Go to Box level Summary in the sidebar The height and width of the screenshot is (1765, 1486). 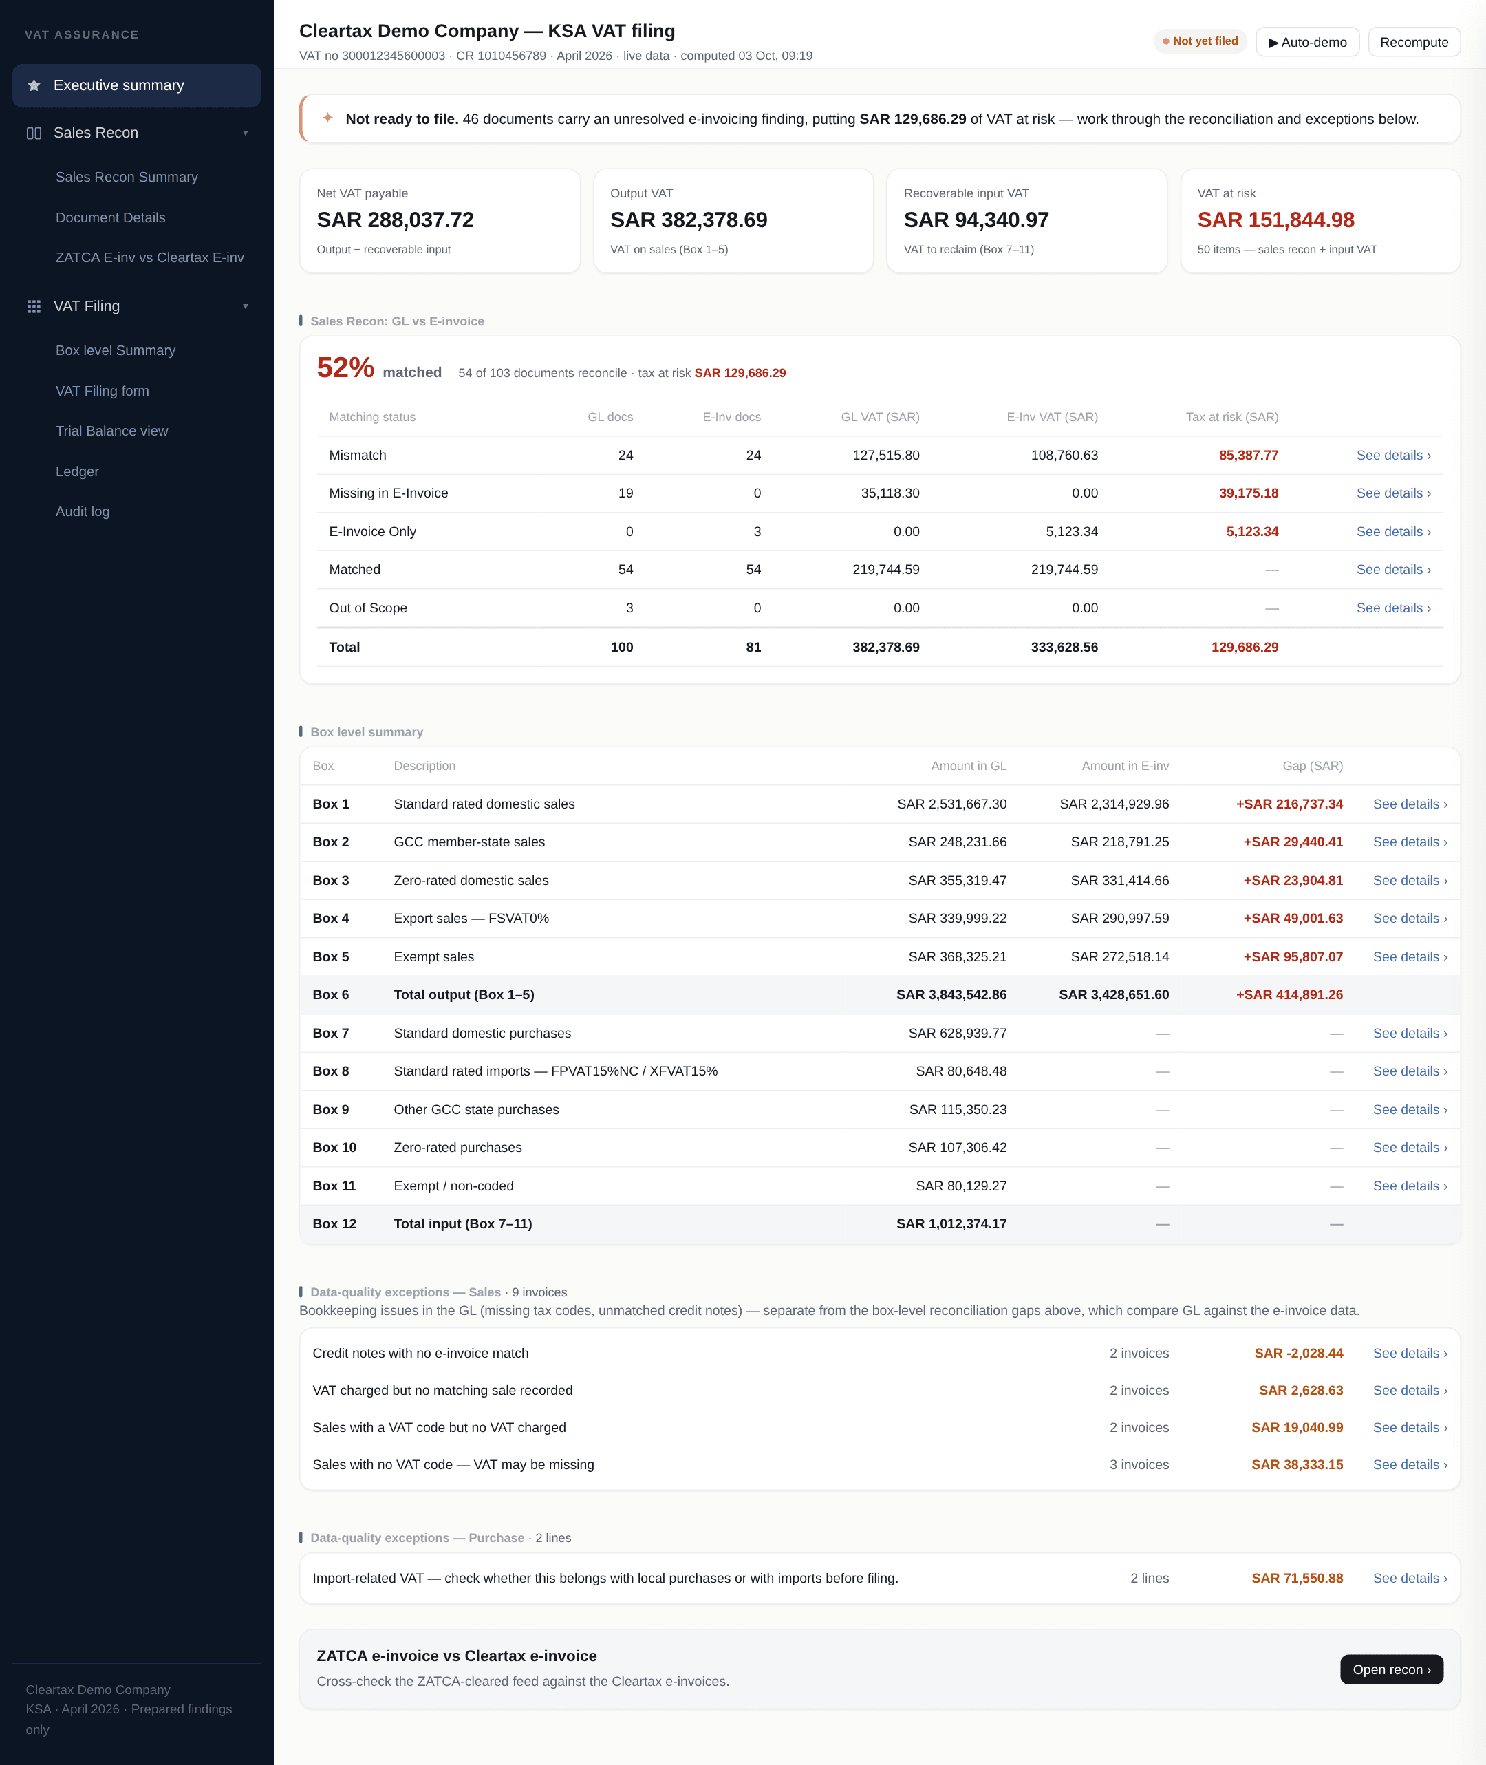coord(116,350)
